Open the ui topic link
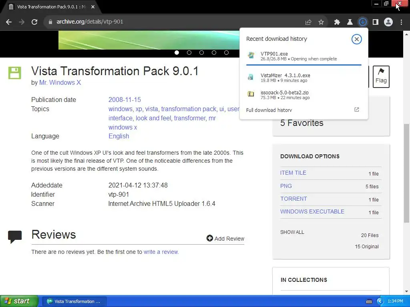 pos(221,109)
